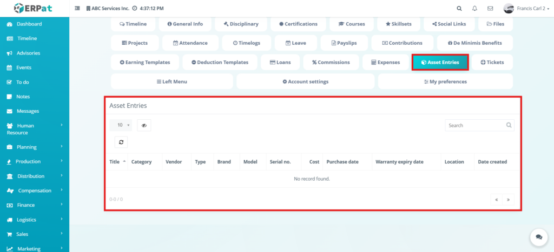Click the hamburger menu icon beside ABC Services
This screenshot has height=252, width=554.
77,9
